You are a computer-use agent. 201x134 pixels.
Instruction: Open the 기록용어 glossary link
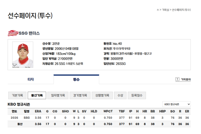pos(186,79)
